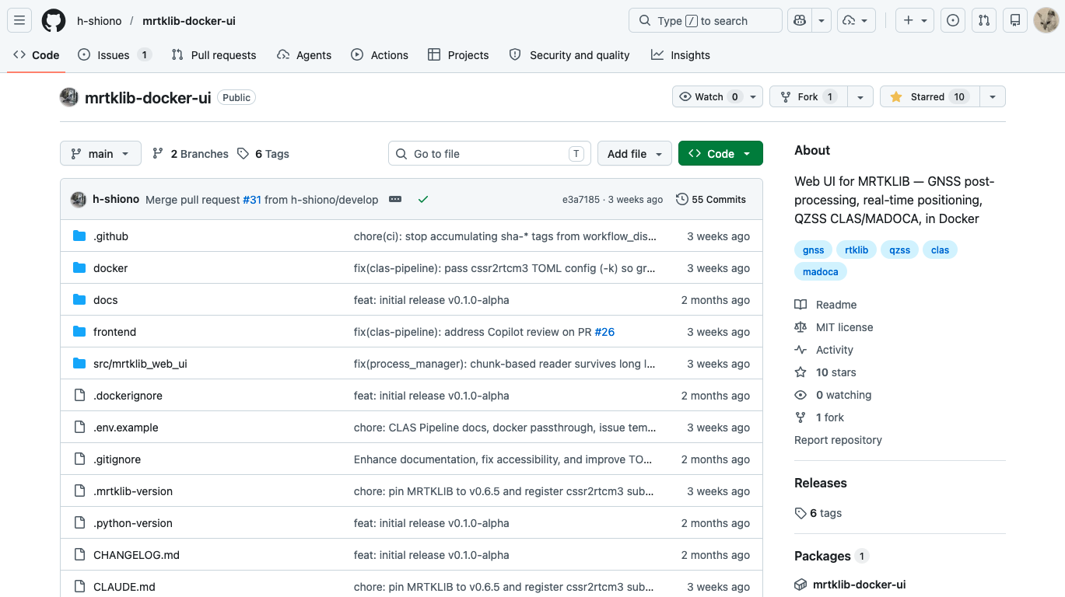Expand the Starred lists dropdown arrow
The height and width of the screenshot is (597, 1065).
click(x=993, y=96)
